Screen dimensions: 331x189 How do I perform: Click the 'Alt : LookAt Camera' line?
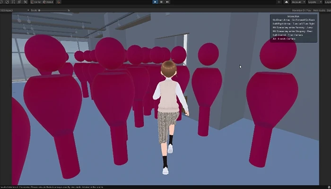[284, 39]
